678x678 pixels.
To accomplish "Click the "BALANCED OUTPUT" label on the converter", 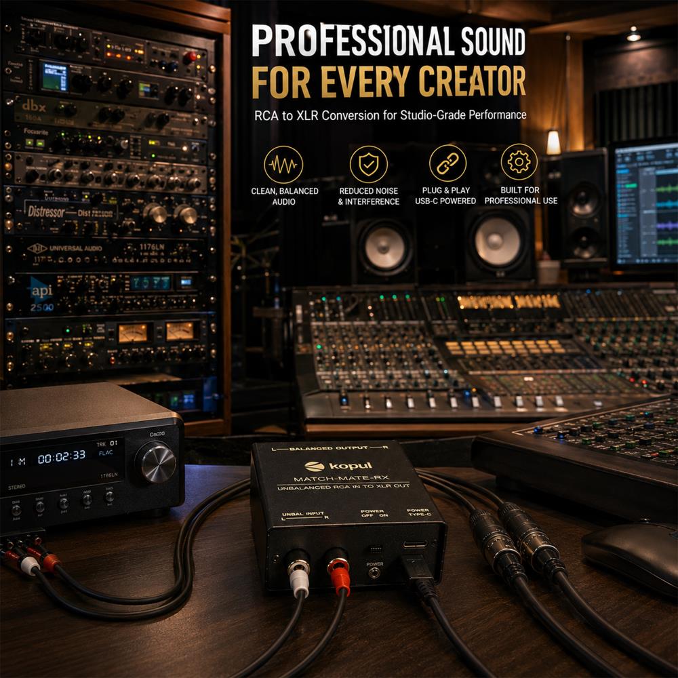I will click(328, 448).
